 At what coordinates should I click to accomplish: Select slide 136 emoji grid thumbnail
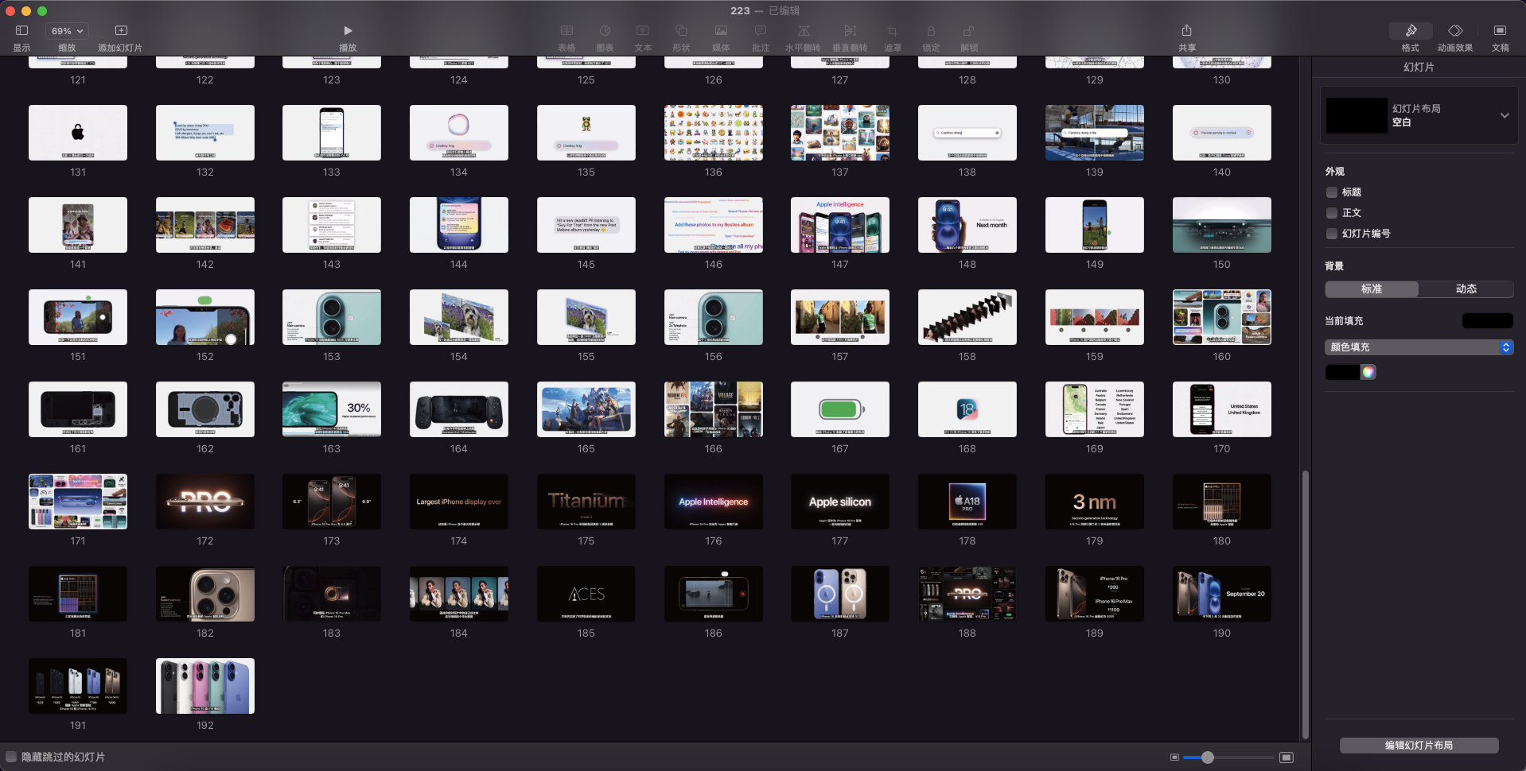[714, 133]
